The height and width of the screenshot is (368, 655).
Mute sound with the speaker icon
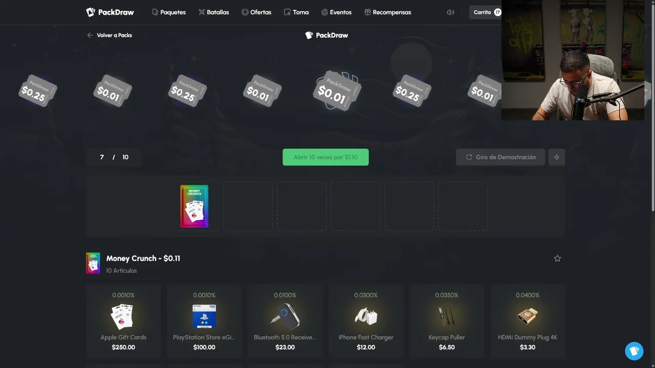450,12
